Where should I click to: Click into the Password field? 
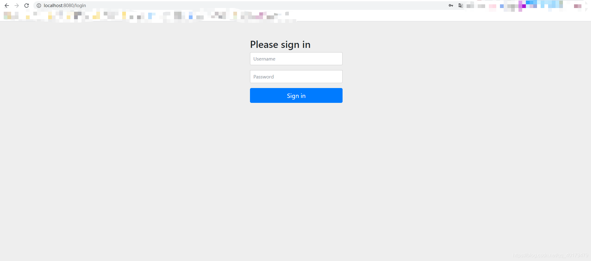pos(296,77)
